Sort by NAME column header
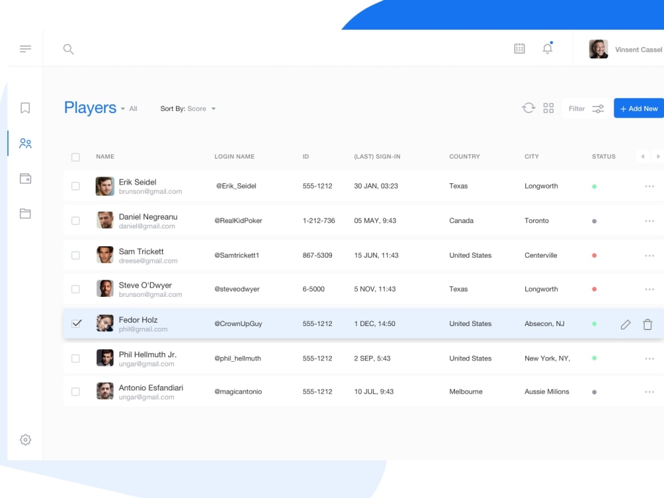Image resolution: width=664 pixels, height=498 pixels. 105,157
